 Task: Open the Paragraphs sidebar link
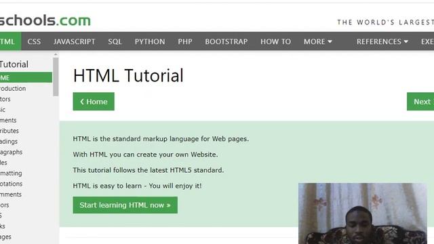[x=12, y=152]
